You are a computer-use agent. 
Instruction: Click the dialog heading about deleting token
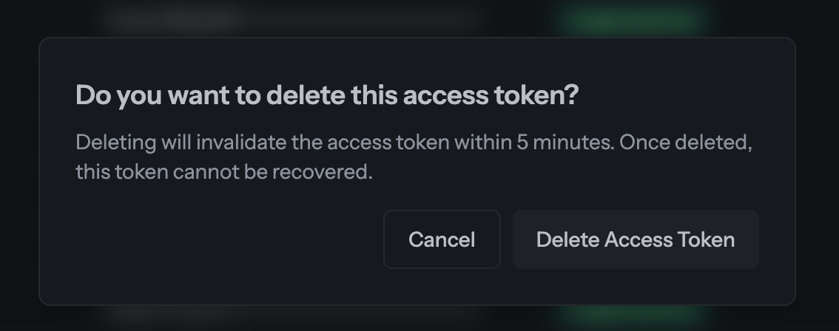(x=326, y=96)
